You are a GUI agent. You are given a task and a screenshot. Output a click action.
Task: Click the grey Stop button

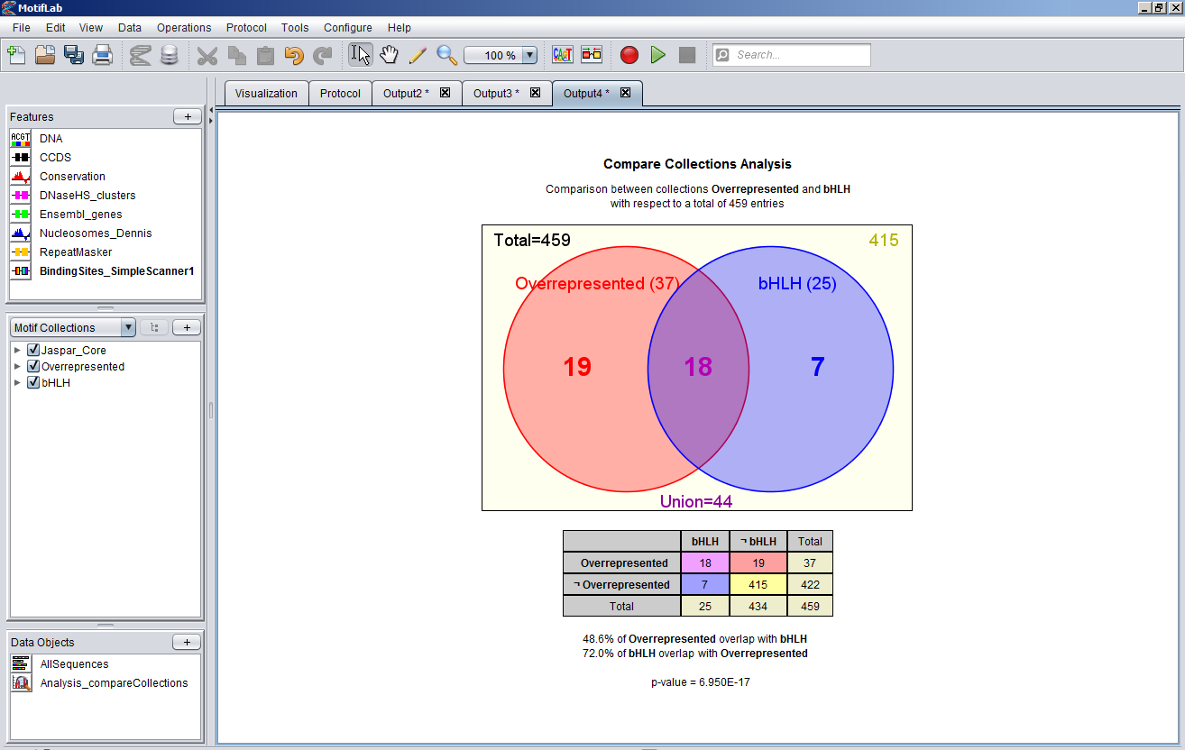pos(687,55)
